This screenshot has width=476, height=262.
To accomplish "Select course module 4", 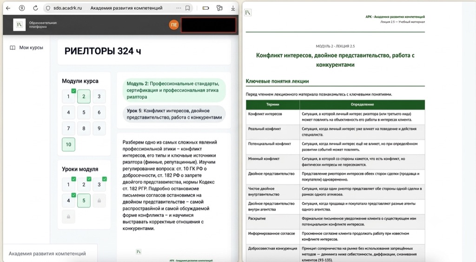I will (68, 112).
